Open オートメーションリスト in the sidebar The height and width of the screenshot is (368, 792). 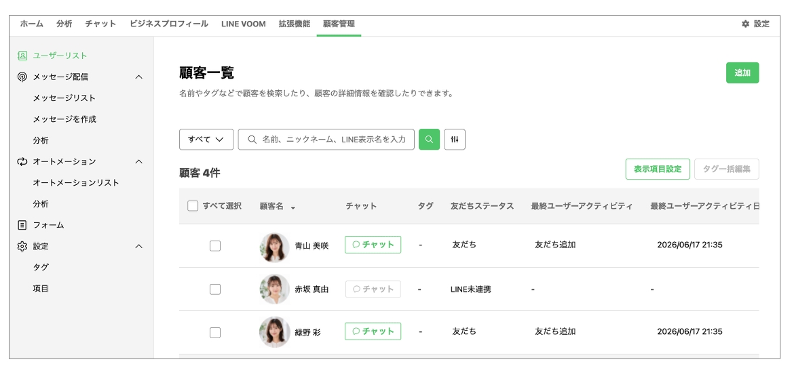(76, 183)
